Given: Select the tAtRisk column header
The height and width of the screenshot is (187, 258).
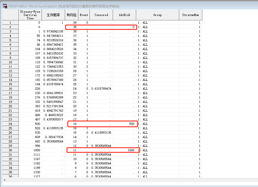Looking at the screenshot, I should click(x=124, y=15).
